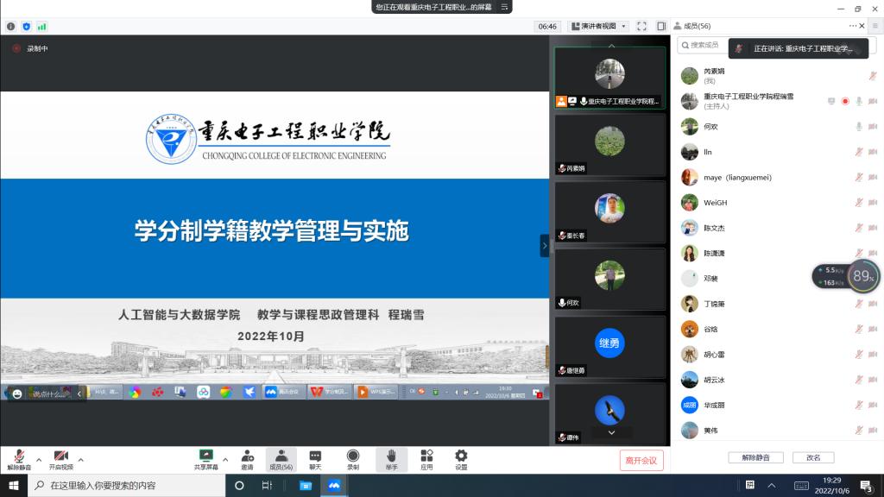884x497 pixels.
Task: Expand share options arrow beside 共享屏幕
Action: click(x=225, y=459)
